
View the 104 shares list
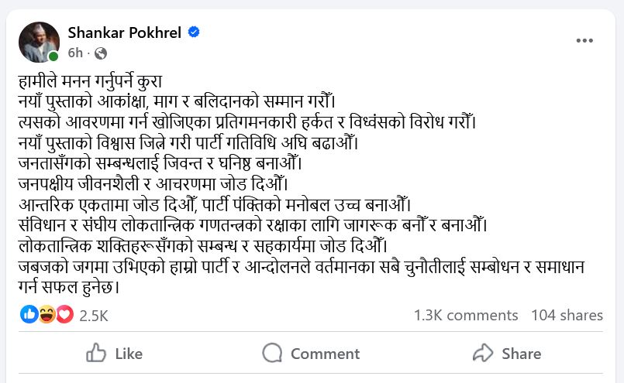(567, 315)
